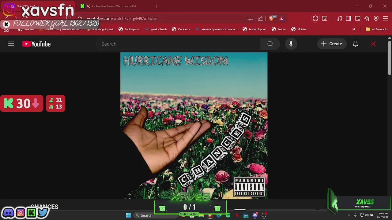
Task: Open the browser extensions puzzle icon
Action: tap(315, 19)
